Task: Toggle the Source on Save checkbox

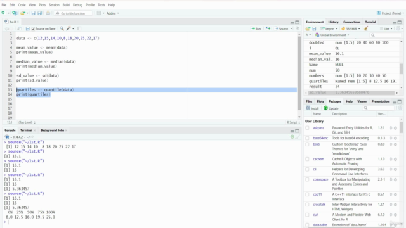Action: pyautogui.click(x=33, y=28)
